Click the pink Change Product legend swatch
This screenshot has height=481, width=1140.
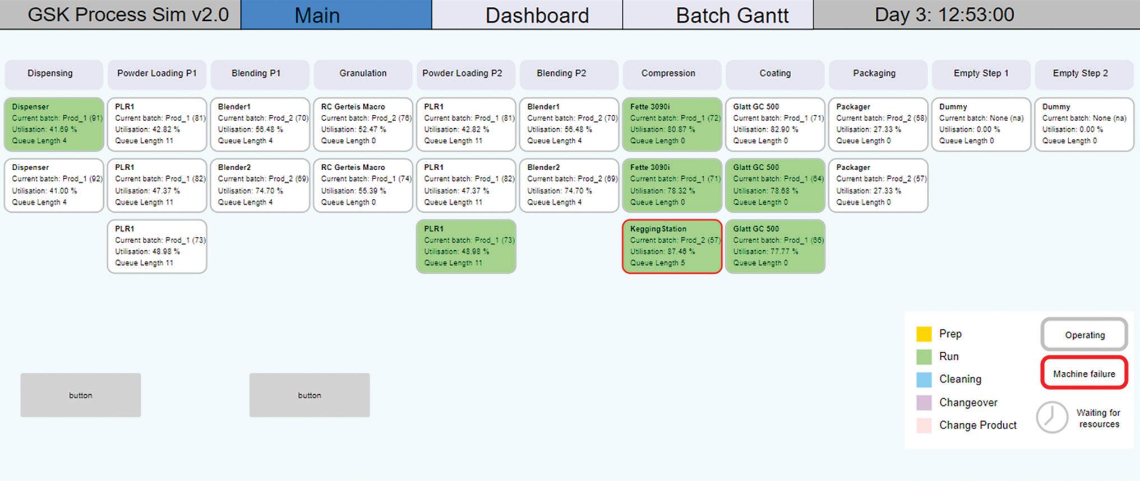click(924, 426)
